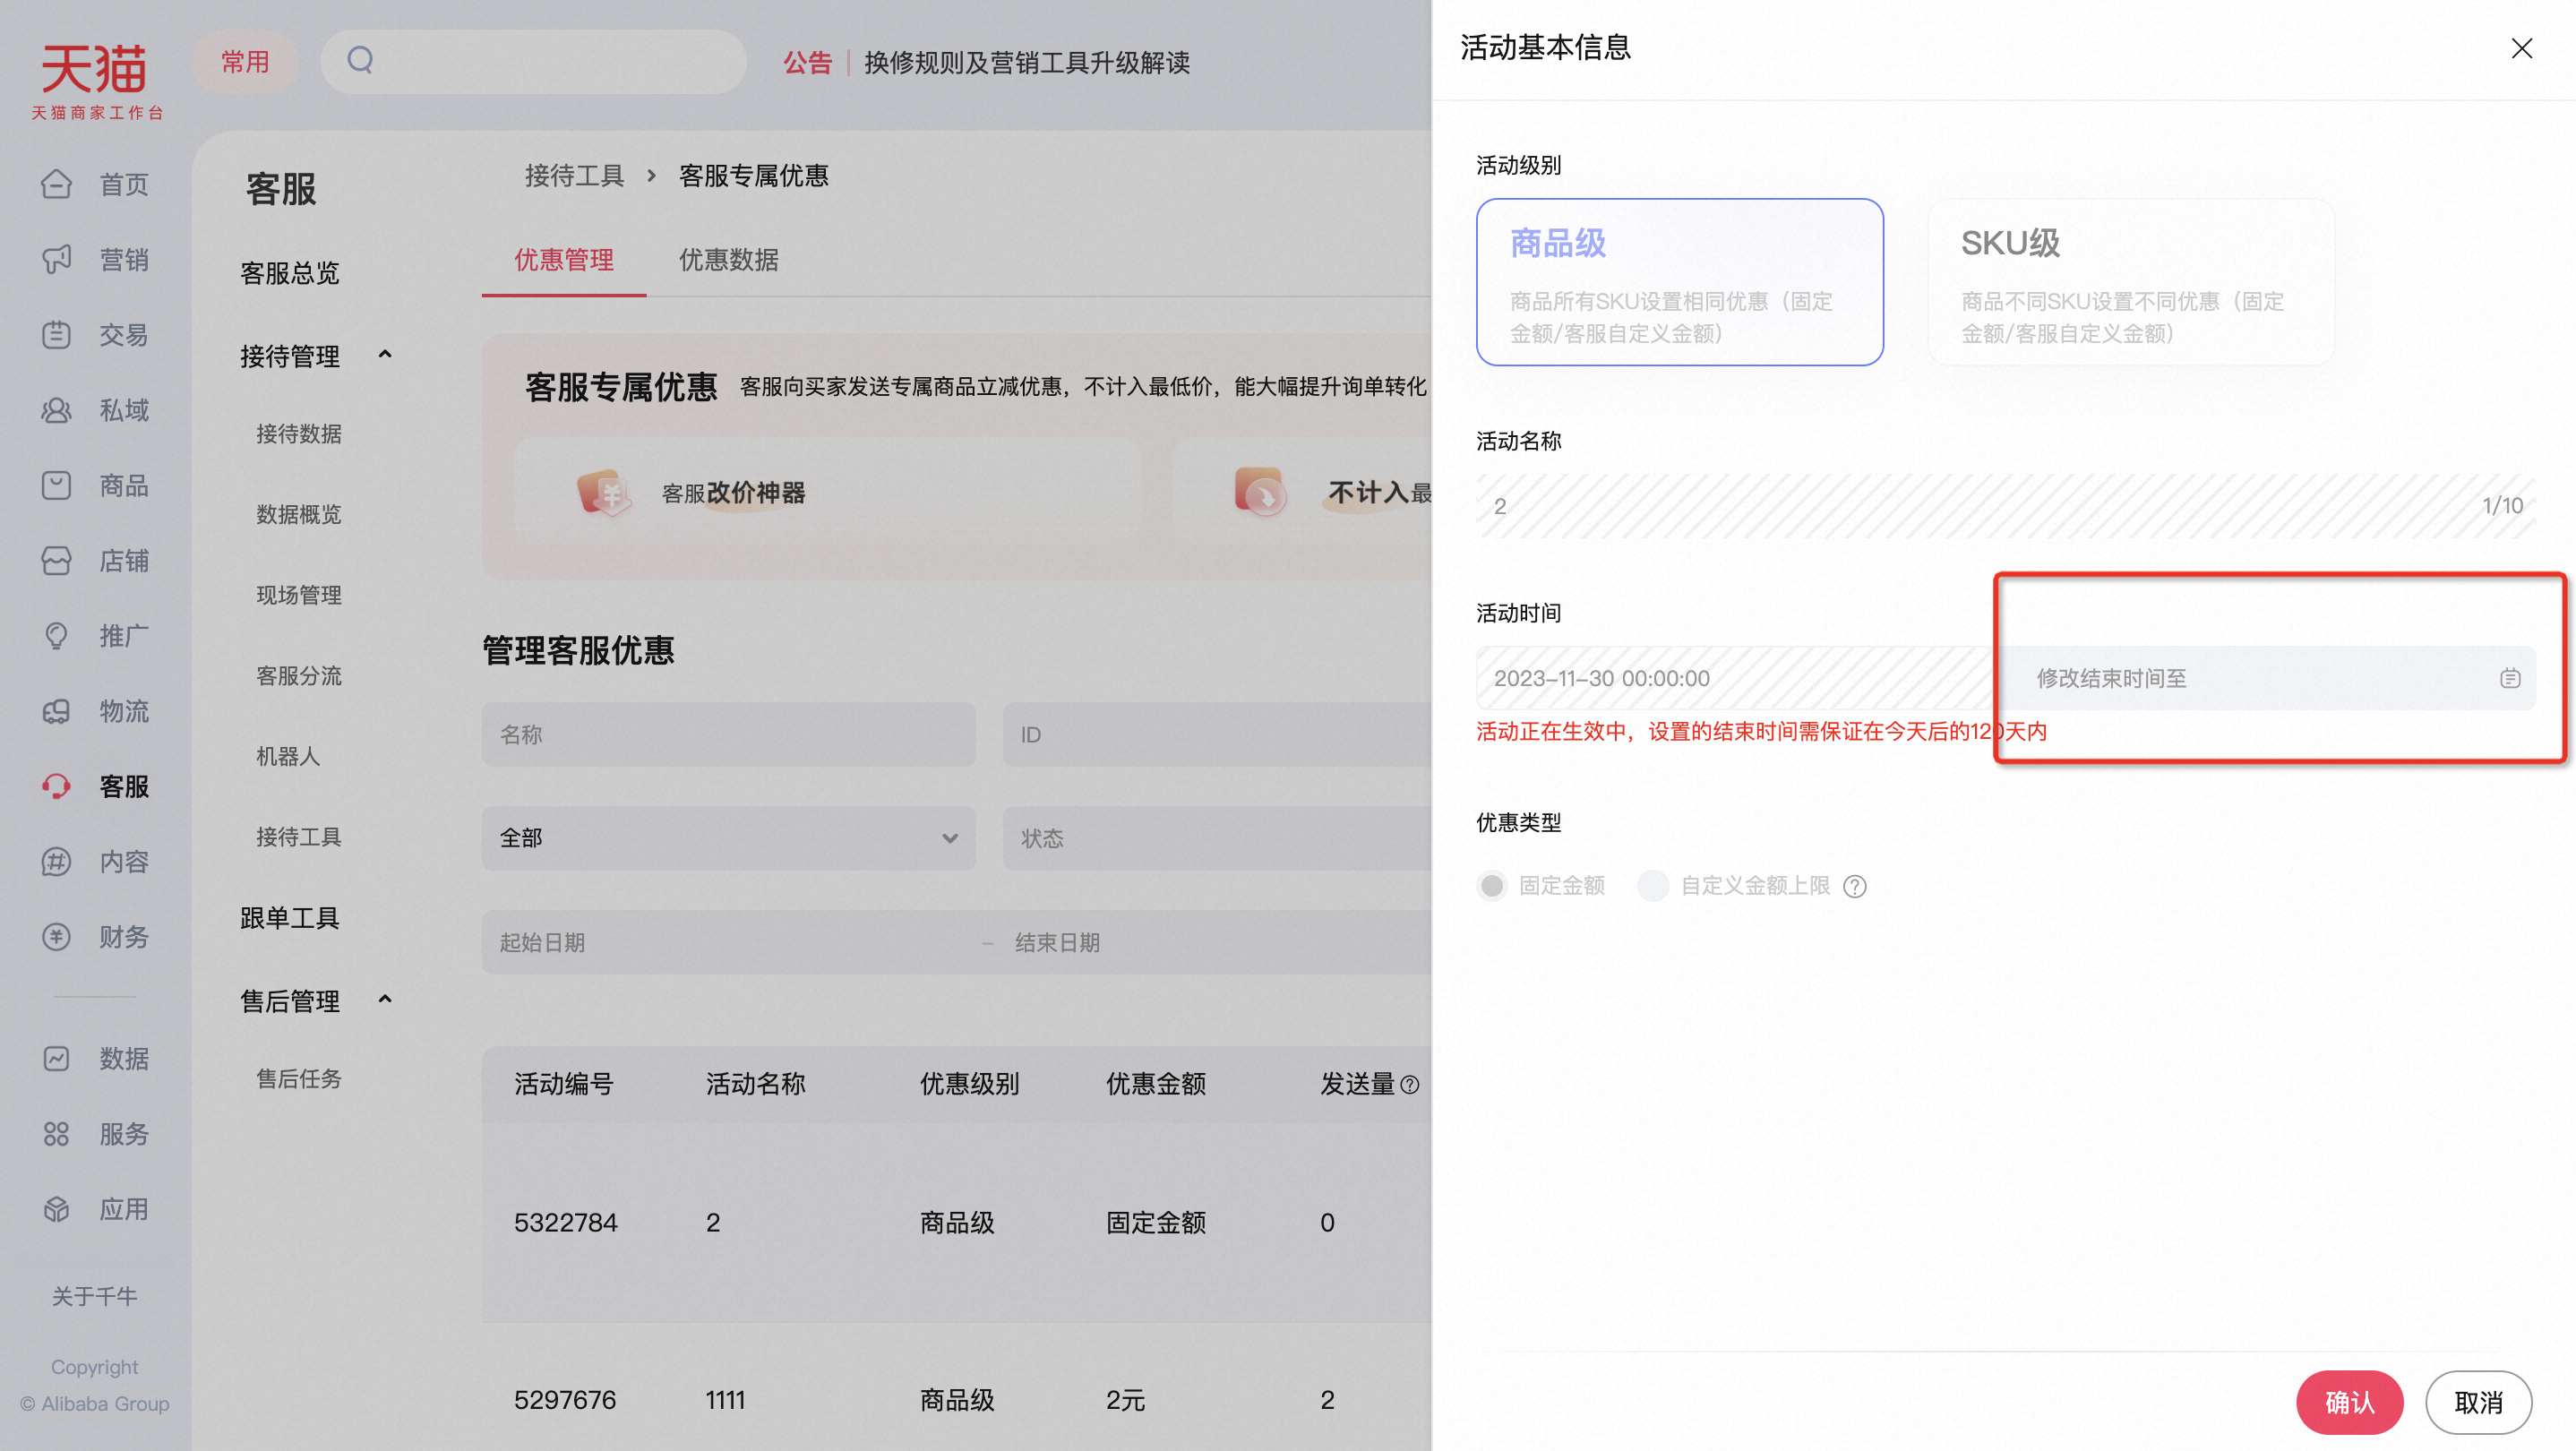
Task: Switch to the 优惠数据 tab
Action: pyautogui.click(x=728, y=260)
